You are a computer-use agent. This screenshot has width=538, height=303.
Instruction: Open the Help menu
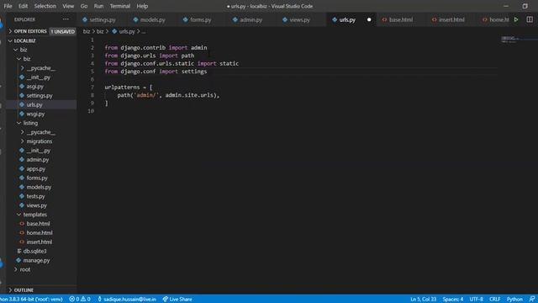pos(142,6)
